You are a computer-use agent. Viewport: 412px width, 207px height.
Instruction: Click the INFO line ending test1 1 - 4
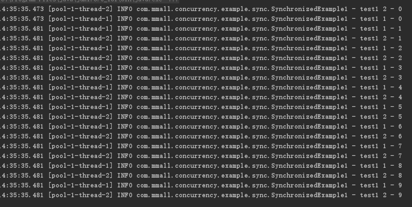[x=201, y=87]
